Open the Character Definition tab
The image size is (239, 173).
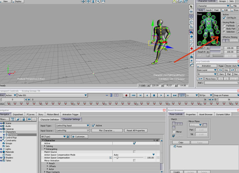coord(50,119)
